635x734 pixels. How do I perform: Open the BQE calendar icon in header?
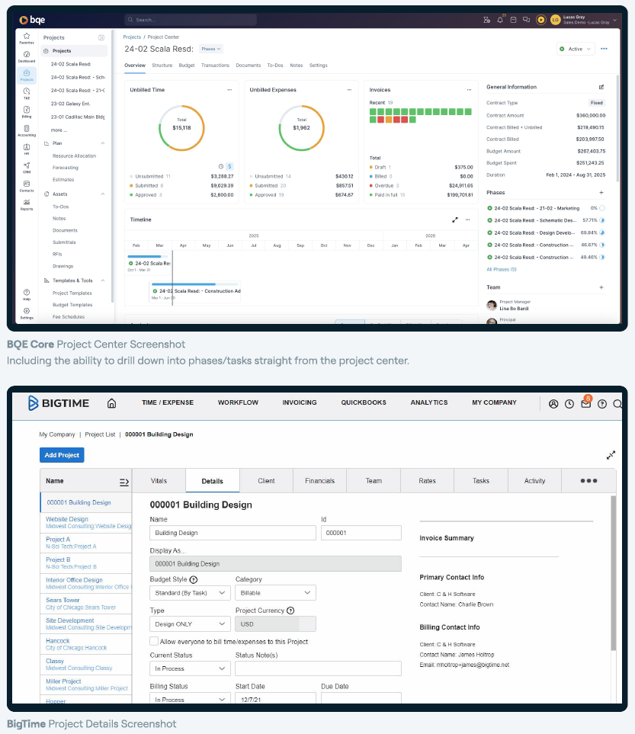tap(513, 20)
